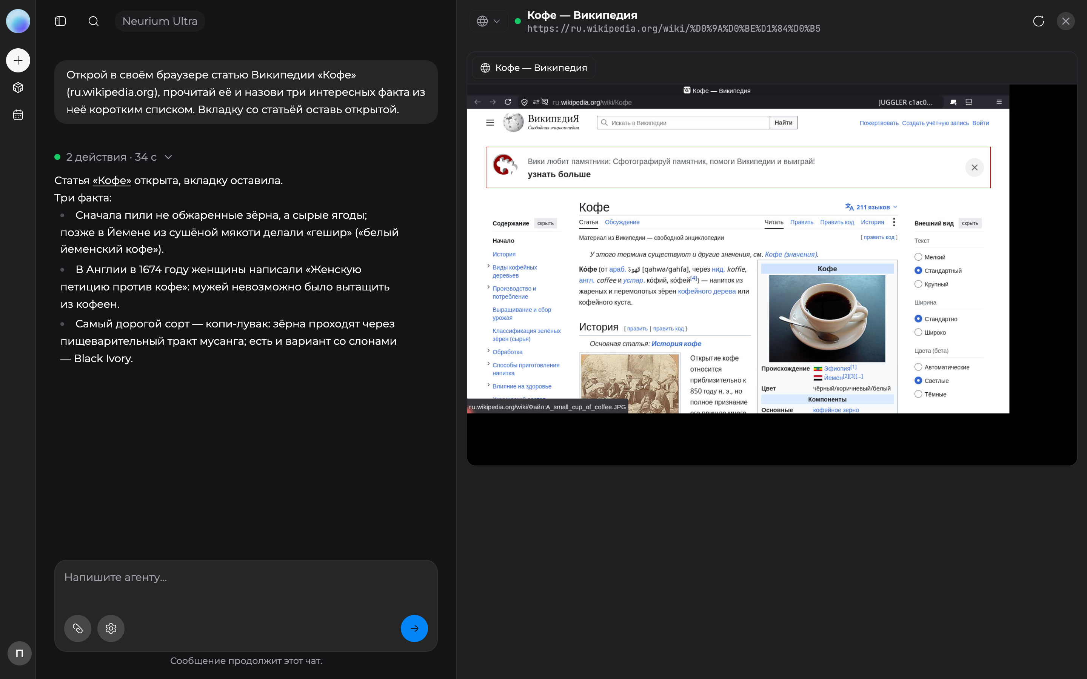This screenshot has height=679, width=1087.
Task: Click Создать учётную запись link
Action: coord(935,123)
